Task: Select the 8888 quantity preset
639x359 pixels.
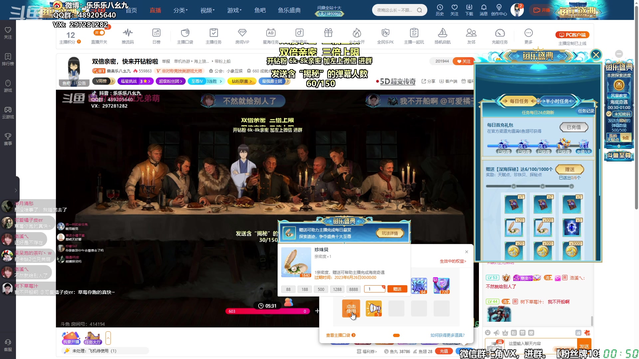Action: (353, 289)
